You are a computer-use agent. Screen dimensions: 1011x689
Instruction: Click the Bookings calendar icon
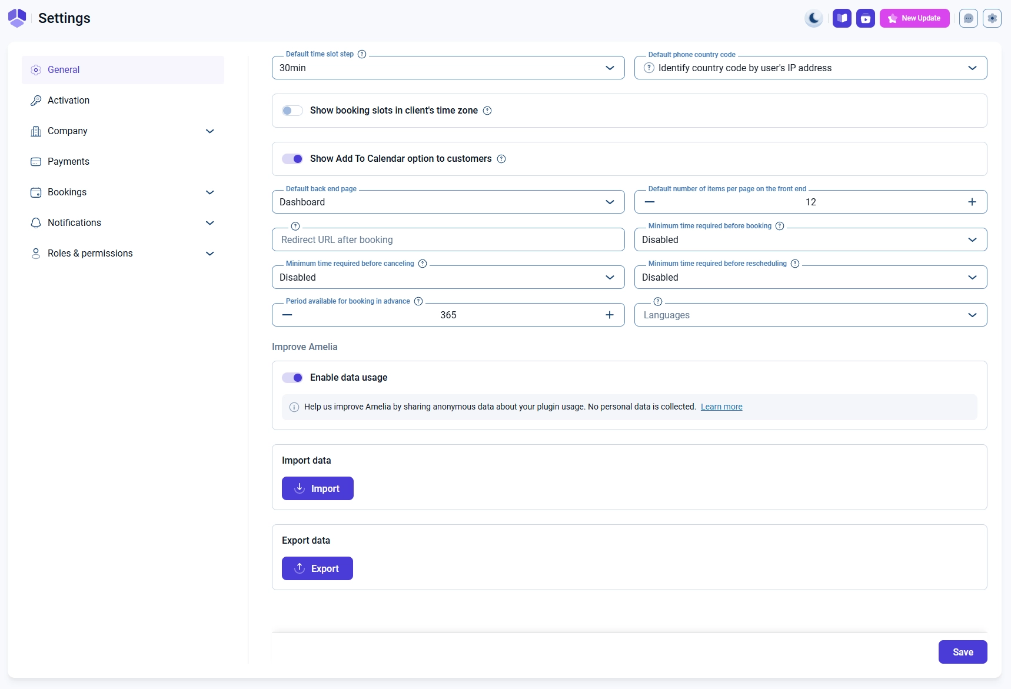click(x=36, y=192)
